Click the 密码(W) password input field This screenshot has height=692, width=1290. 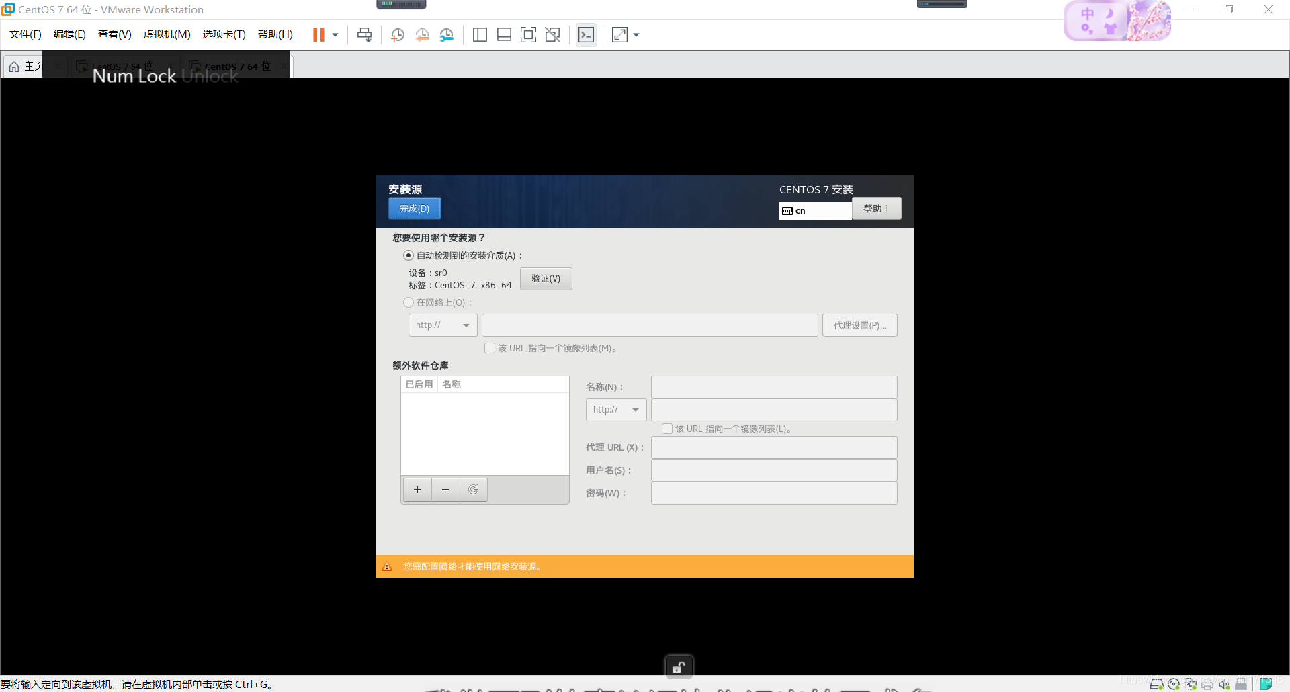click(x=774, y=493)
